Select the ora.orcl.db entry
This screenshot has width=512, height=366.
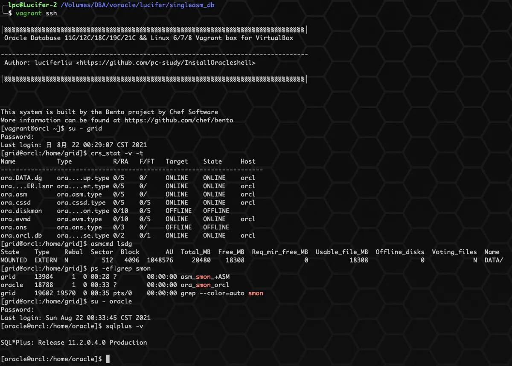20,235
